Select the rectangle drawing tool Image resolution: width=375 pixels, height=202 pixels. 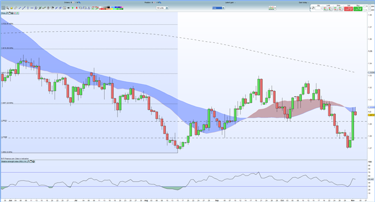(85, 8)
